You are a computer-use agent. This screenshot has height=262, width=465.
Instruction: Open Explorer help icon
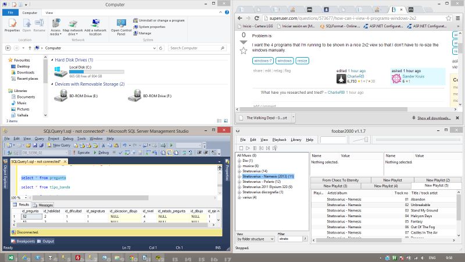[x=227, y=12]
